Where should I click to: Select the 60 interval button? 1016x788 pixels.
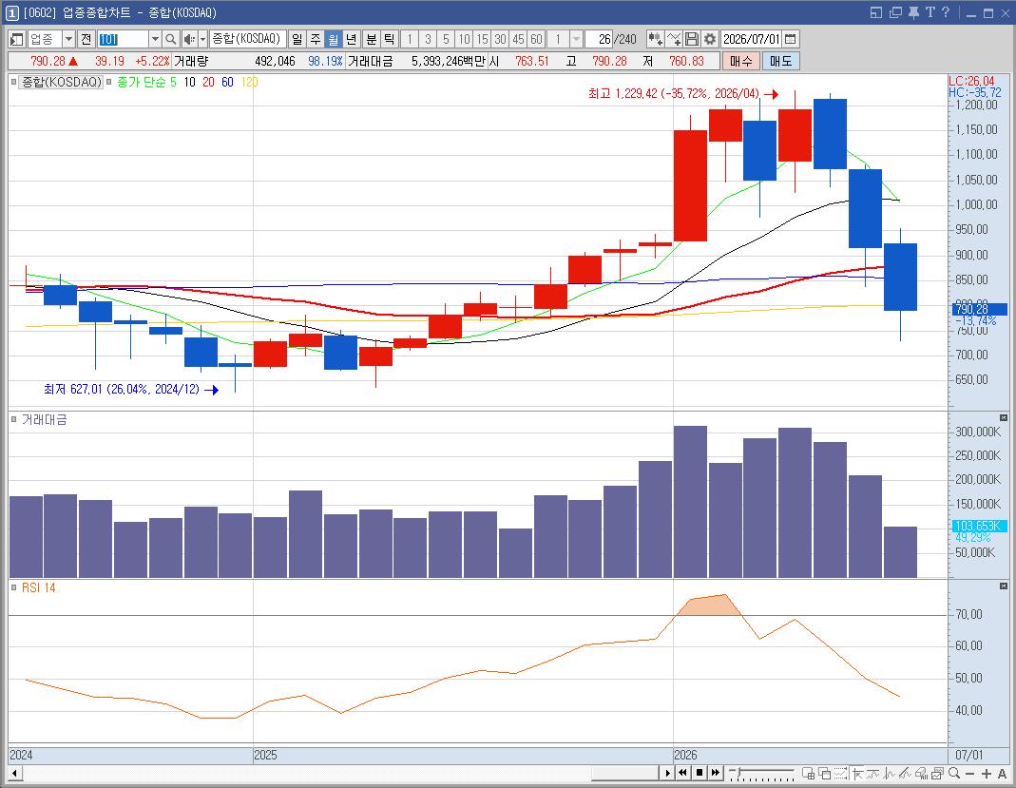[x=536, y=40]
